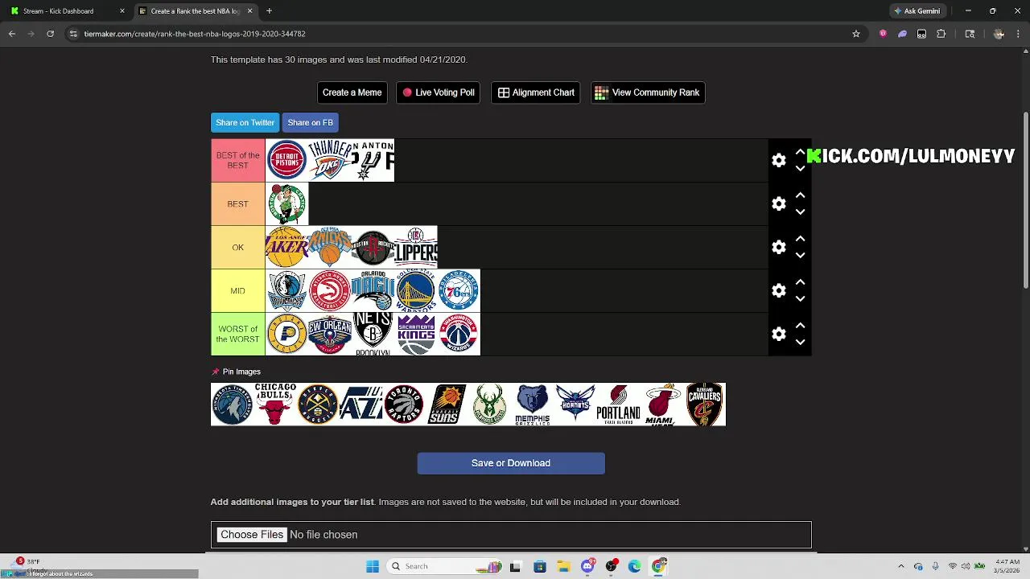
Task: Select the Orlando Magic logo
Action: (373, 290)
